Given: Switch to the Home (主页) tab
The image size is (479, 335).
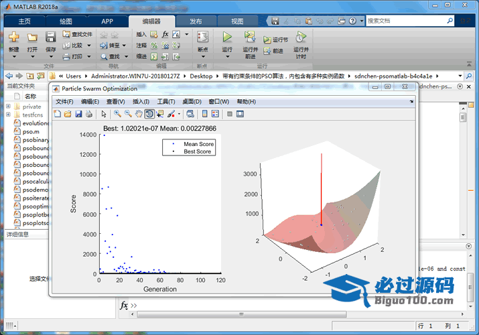Looking at the screenshot, I should click(24, 21).
